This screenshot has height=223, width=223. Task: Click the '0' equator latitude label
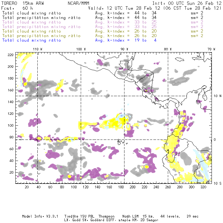215,140
